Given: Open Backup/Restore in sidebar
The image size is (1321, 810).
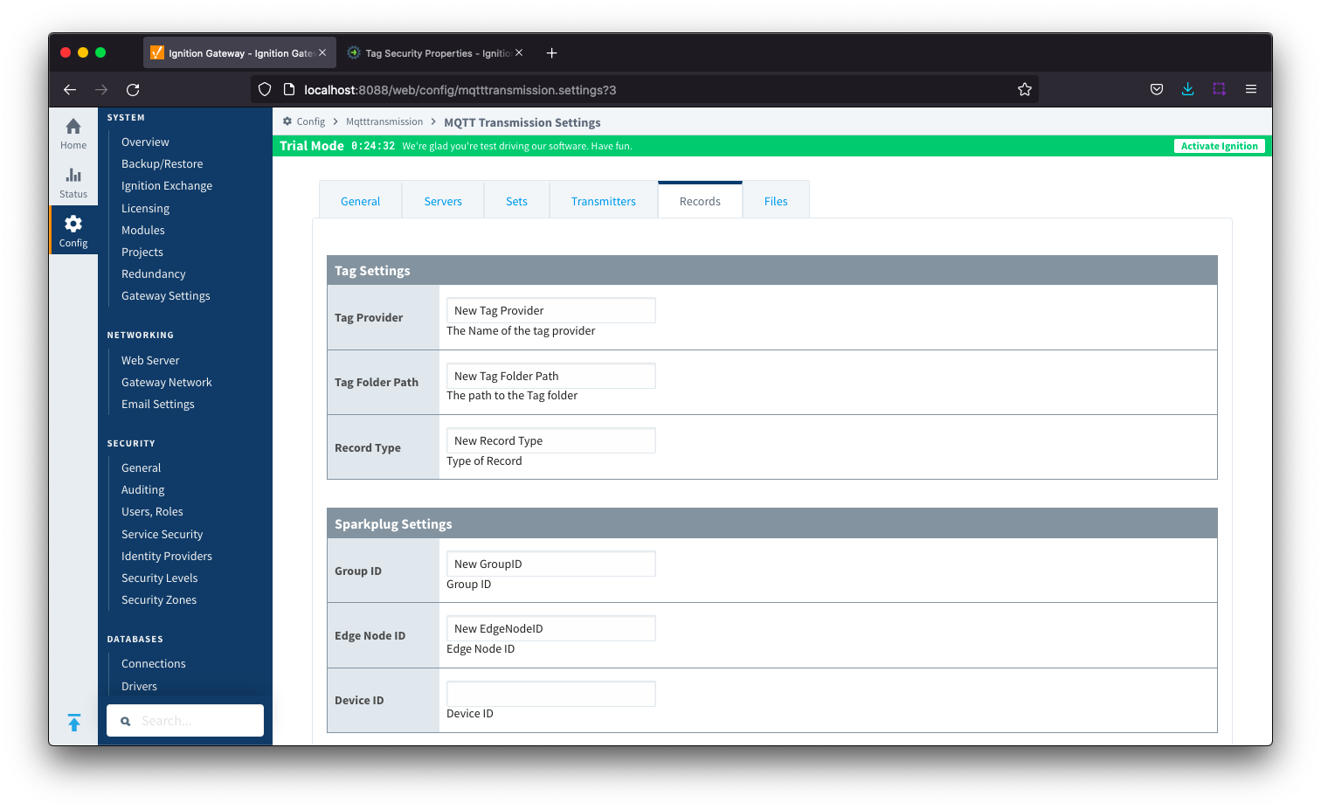Looking at the screenshot, I should [x=162, y=164].
